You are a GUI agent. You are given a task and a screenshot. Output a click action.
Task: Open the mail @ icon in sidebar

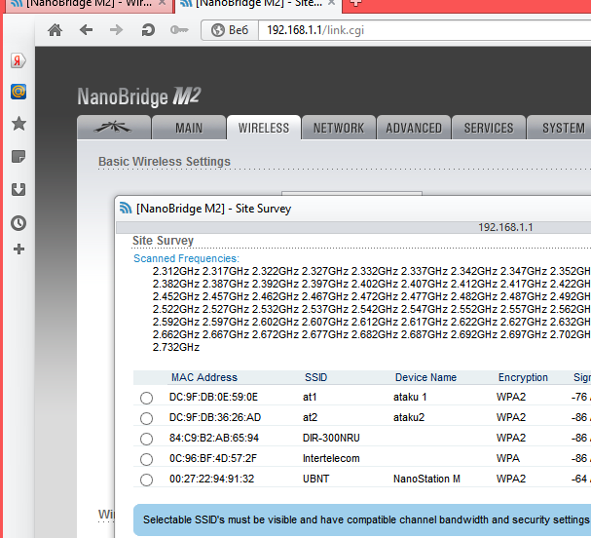pyautogui.click(x=18, y=92)
